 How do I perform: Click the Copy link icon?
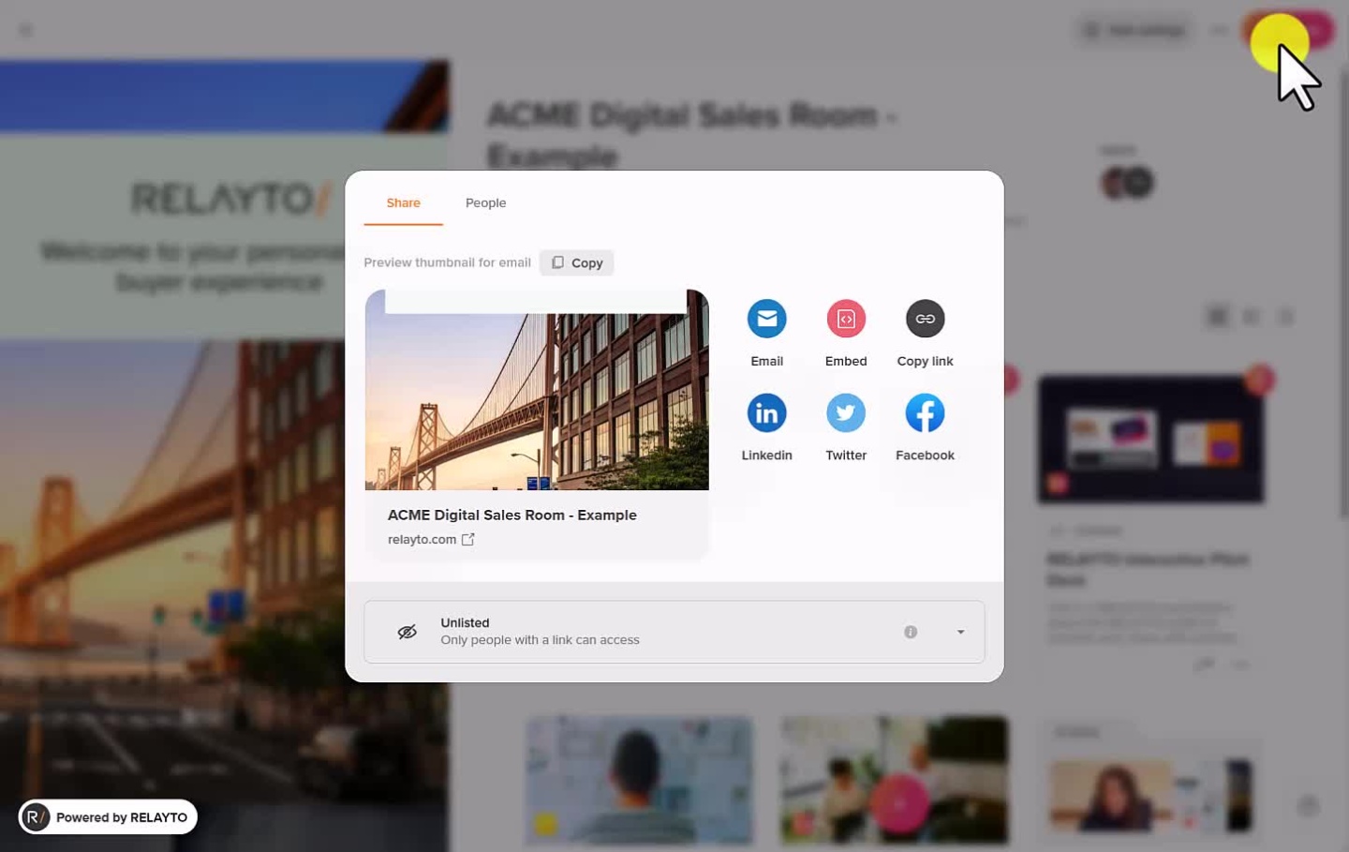pyautogui.click(x=925, y=320)
